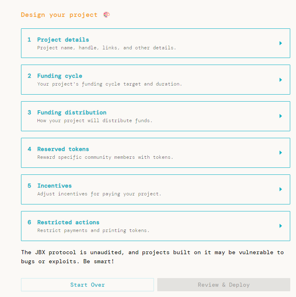Open the Incentives section title
The height and width of the screenshot is (297, 296).
[x=54, y=186]
